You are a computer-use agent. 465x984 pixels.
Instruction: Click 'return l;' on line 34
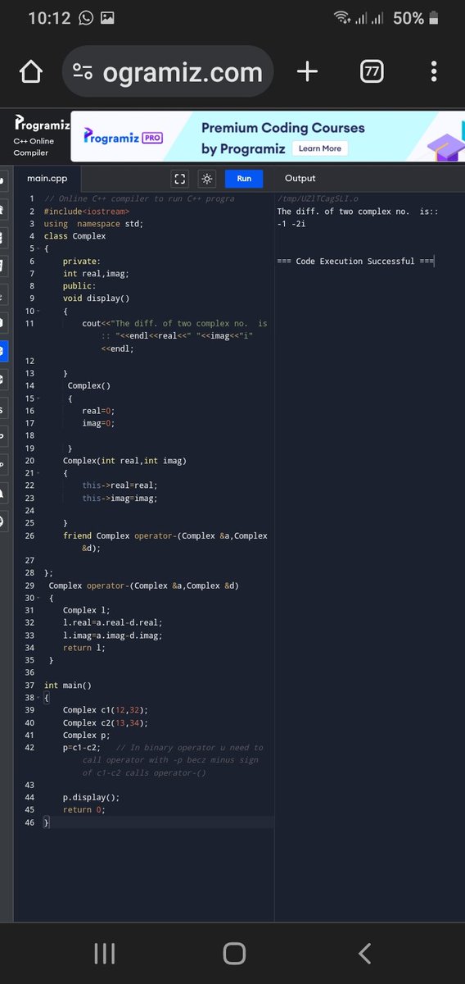click(x=84, y=648)
